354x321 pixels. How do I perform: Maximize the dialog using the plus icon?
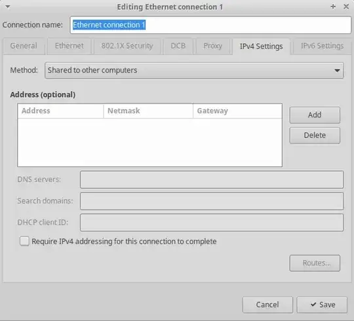tap(333, 7)
